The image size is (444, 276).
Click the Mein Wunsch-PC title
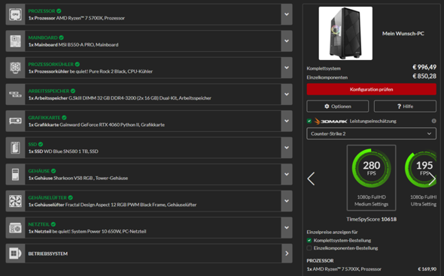(x=403, y=34)
